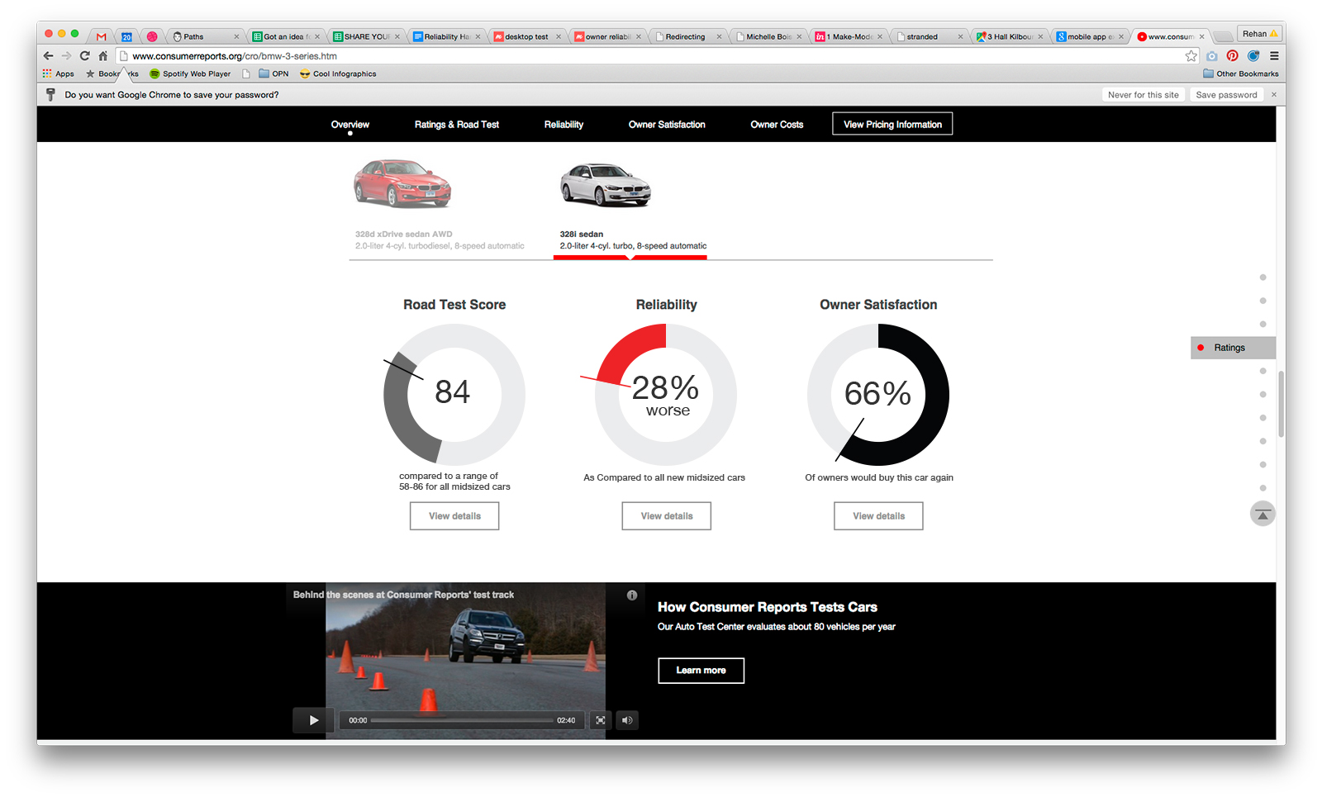This screenshot has width=1322, height=797.
Task: Open Cool Infographics bookmark
Action: [338, 74]
